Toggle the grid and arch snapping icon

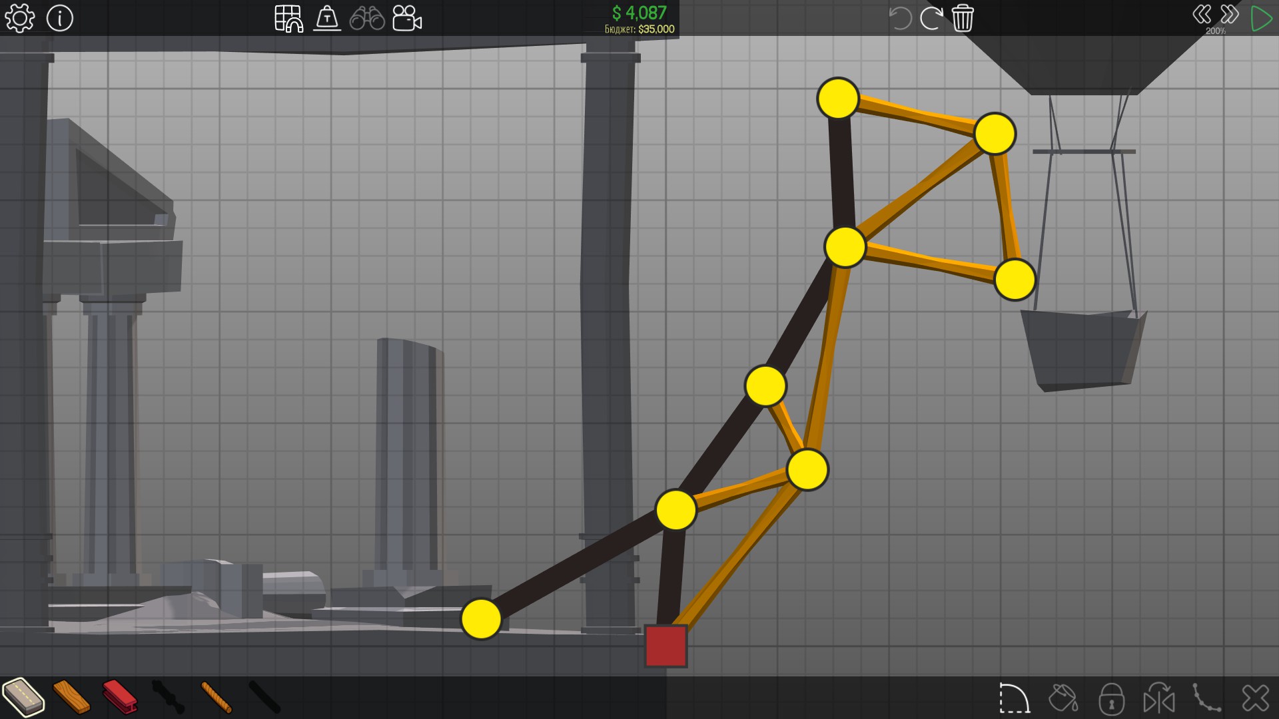tap(288, 18)
